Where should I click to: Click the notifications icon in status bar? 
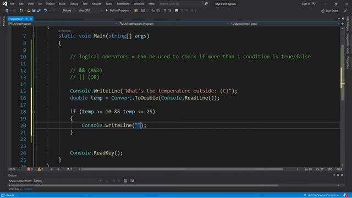346,195
